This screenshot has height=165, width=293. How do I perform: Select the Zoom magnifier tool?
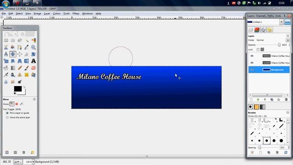(x=33, y=47)
